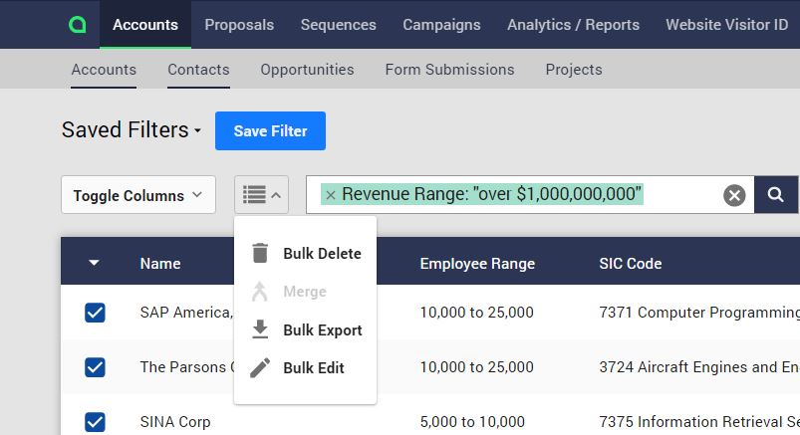Open the select-all arrow in the table header
The width and height of the screenshot is (800, 435).
(x=94, y=263)
